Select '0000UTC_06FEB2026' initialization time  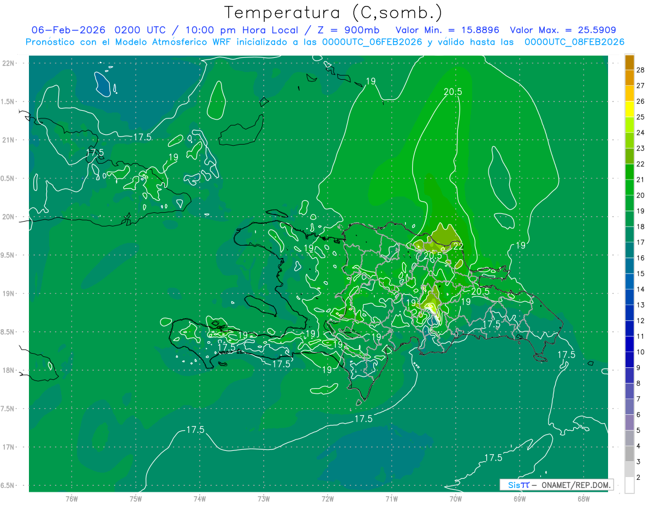pyautogui.click(x=372, y=42)
